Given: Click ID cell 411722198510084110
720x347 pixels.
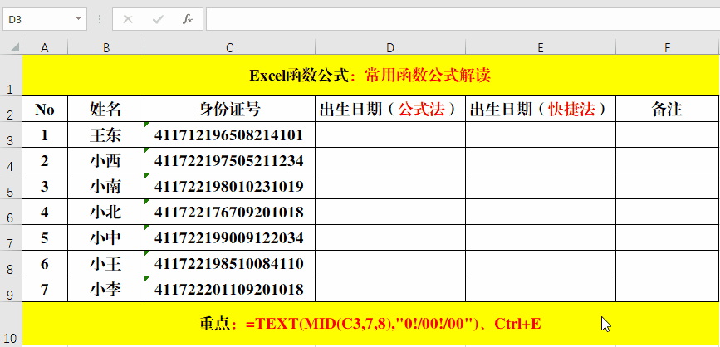Looking at the screenshot, I should click(x=229, y=263).
